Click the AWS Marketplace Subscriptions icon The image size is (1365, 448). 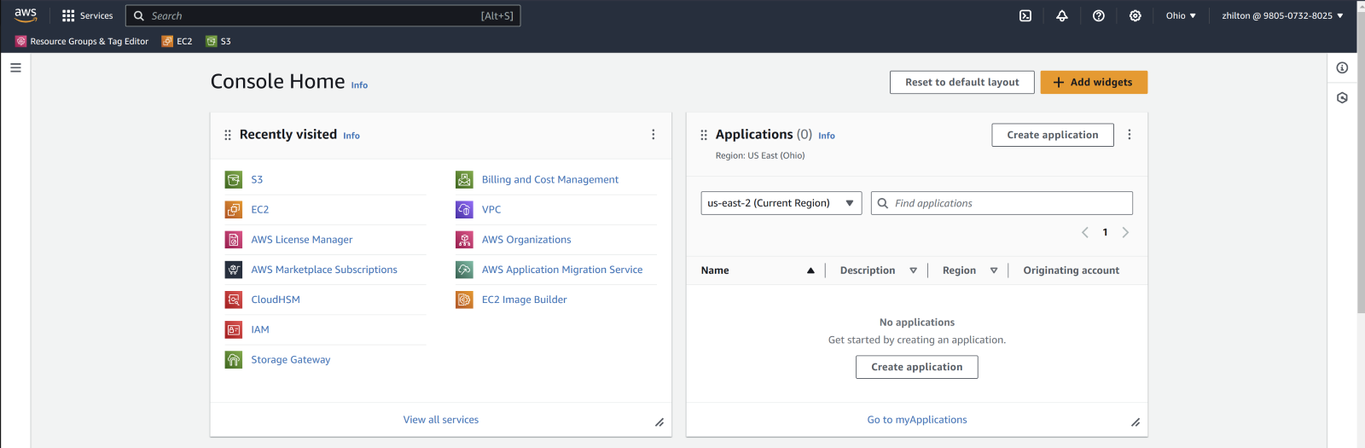[234, 270]
